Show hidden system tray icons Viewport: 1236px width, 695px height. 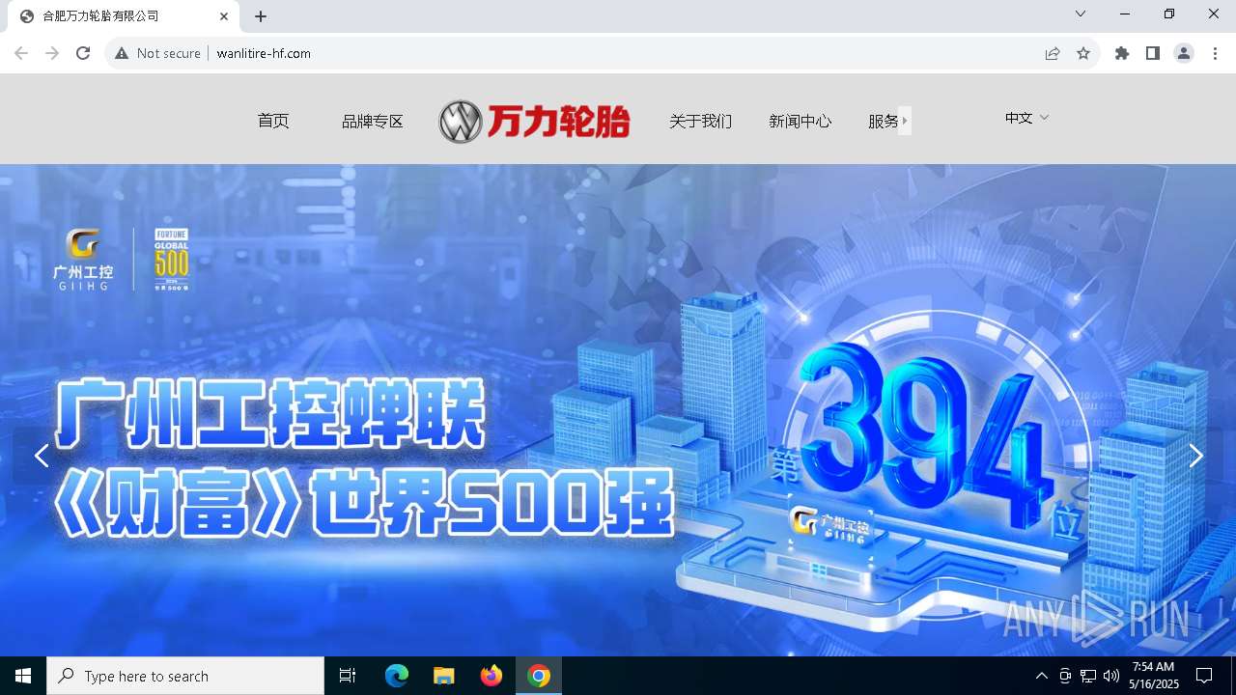1041,676
